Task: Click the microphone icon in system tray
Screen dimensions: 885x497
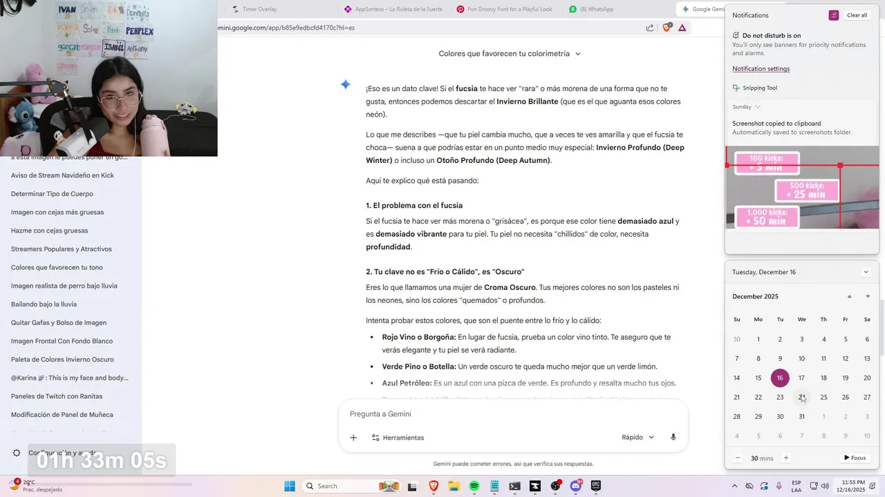Action: 779,486
